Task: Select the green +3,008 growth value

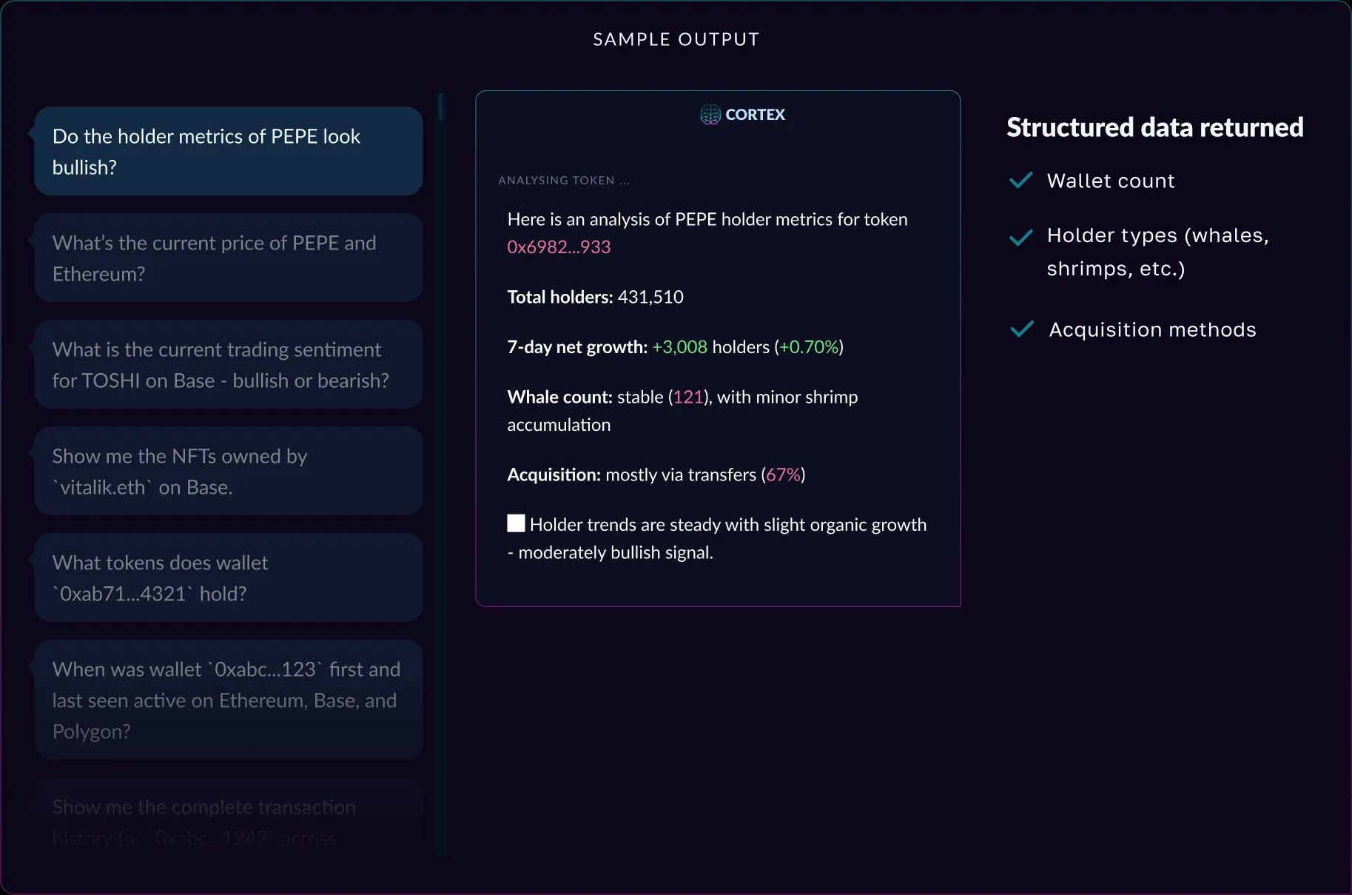Action: click(679, 346)
